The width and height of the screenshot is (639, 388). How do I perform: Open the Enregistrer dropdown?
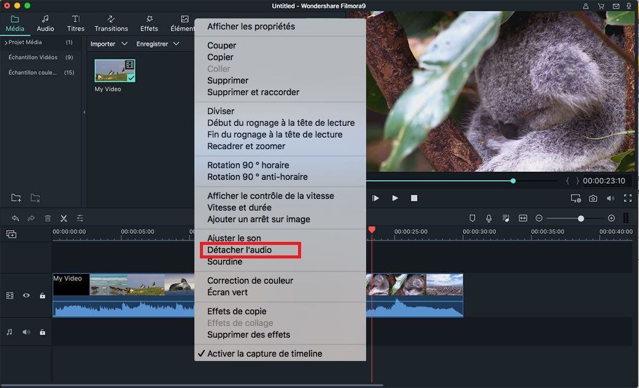[158, 44]
